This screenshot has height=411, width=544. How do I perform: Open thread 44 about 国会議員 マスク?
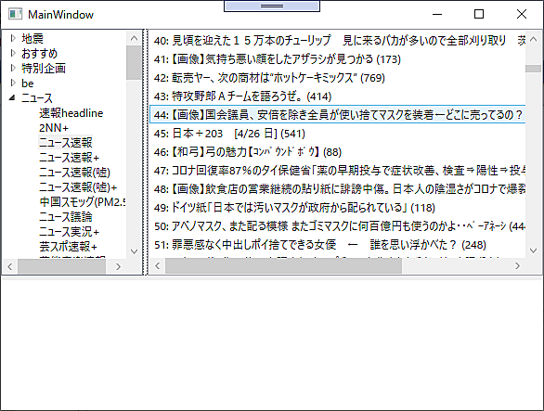(x=337, y=114)
